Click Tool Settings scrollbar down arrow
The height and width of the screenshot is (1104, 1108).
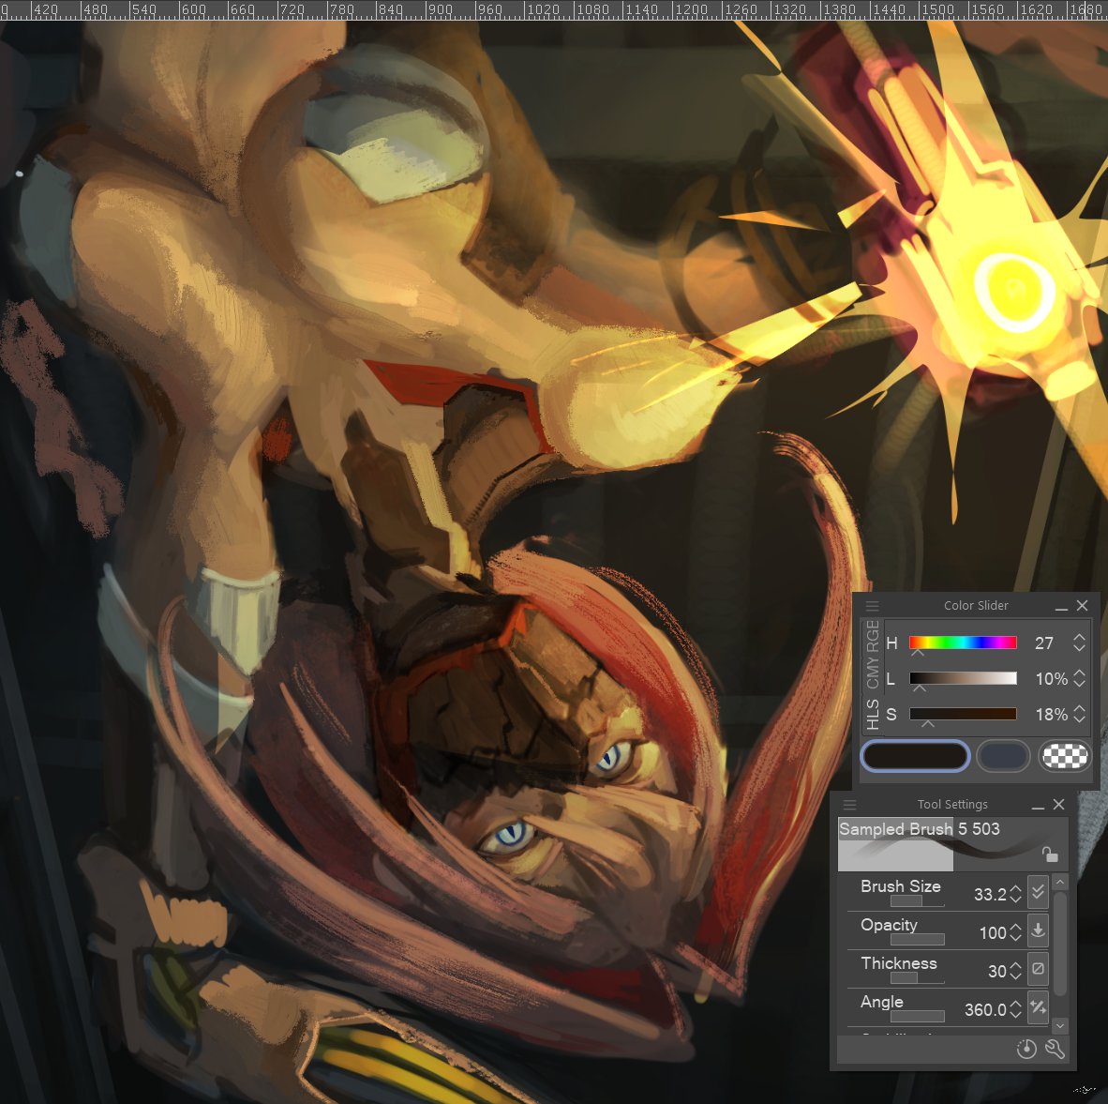1059,1025
